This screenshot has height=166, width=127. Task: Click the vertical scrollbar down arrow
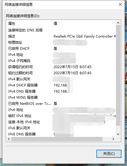(x=118, y=134)
